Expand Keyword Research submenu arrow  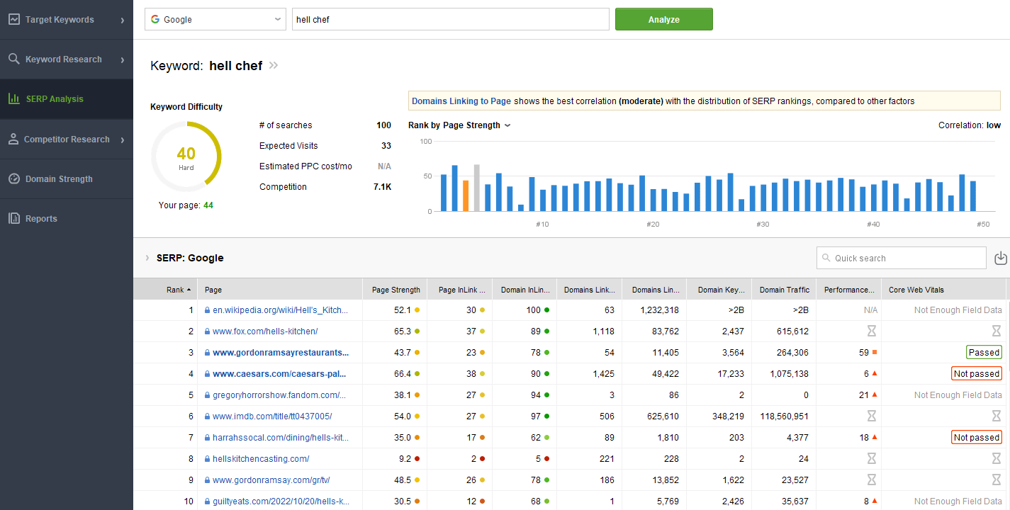[123, 60]
